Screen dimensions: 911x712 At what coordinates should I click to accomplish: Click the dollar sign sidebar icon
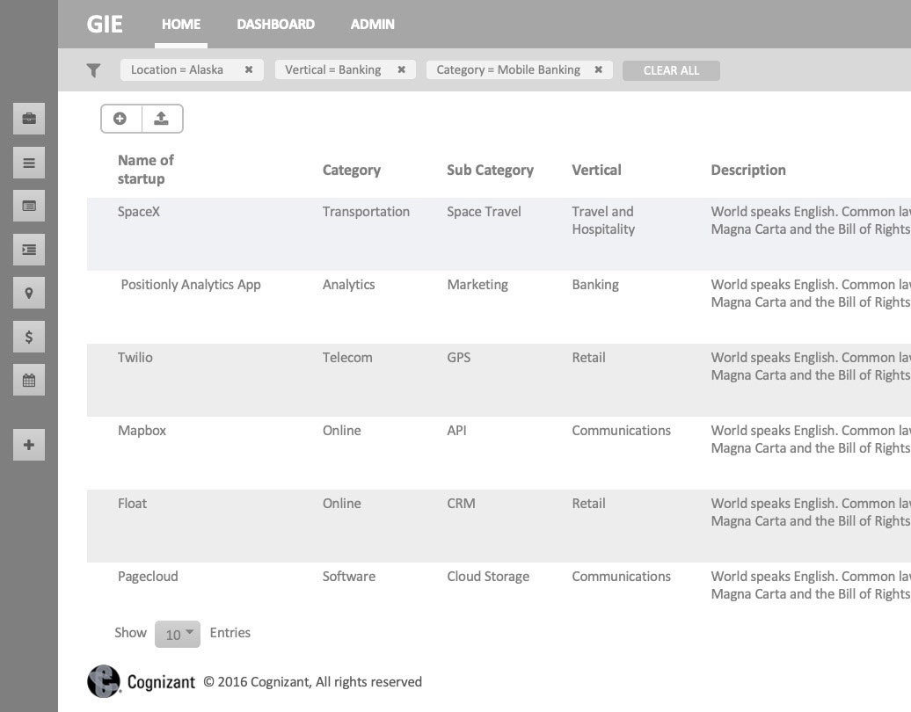(x=29, y=337)
